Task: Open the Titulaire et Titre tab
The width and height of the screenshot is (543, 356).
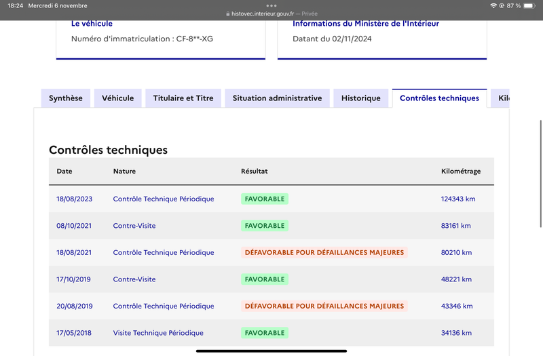Action: [x=183, y=98]
